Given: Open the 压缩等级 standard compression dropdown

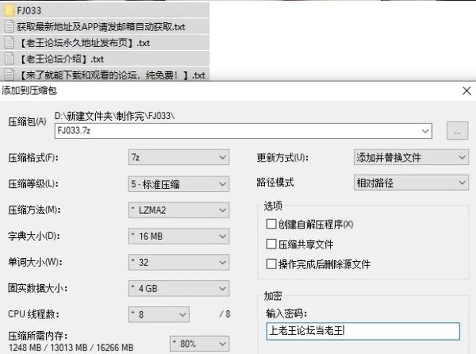Looking at the screenshot, I should [x=178, y=183].
